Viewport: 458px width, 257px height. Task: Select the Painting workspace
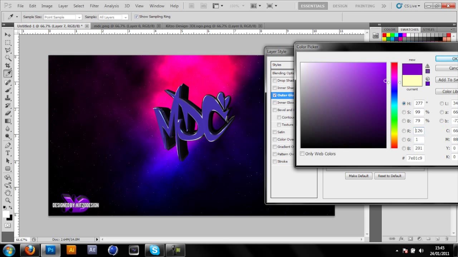pos(365,6)
